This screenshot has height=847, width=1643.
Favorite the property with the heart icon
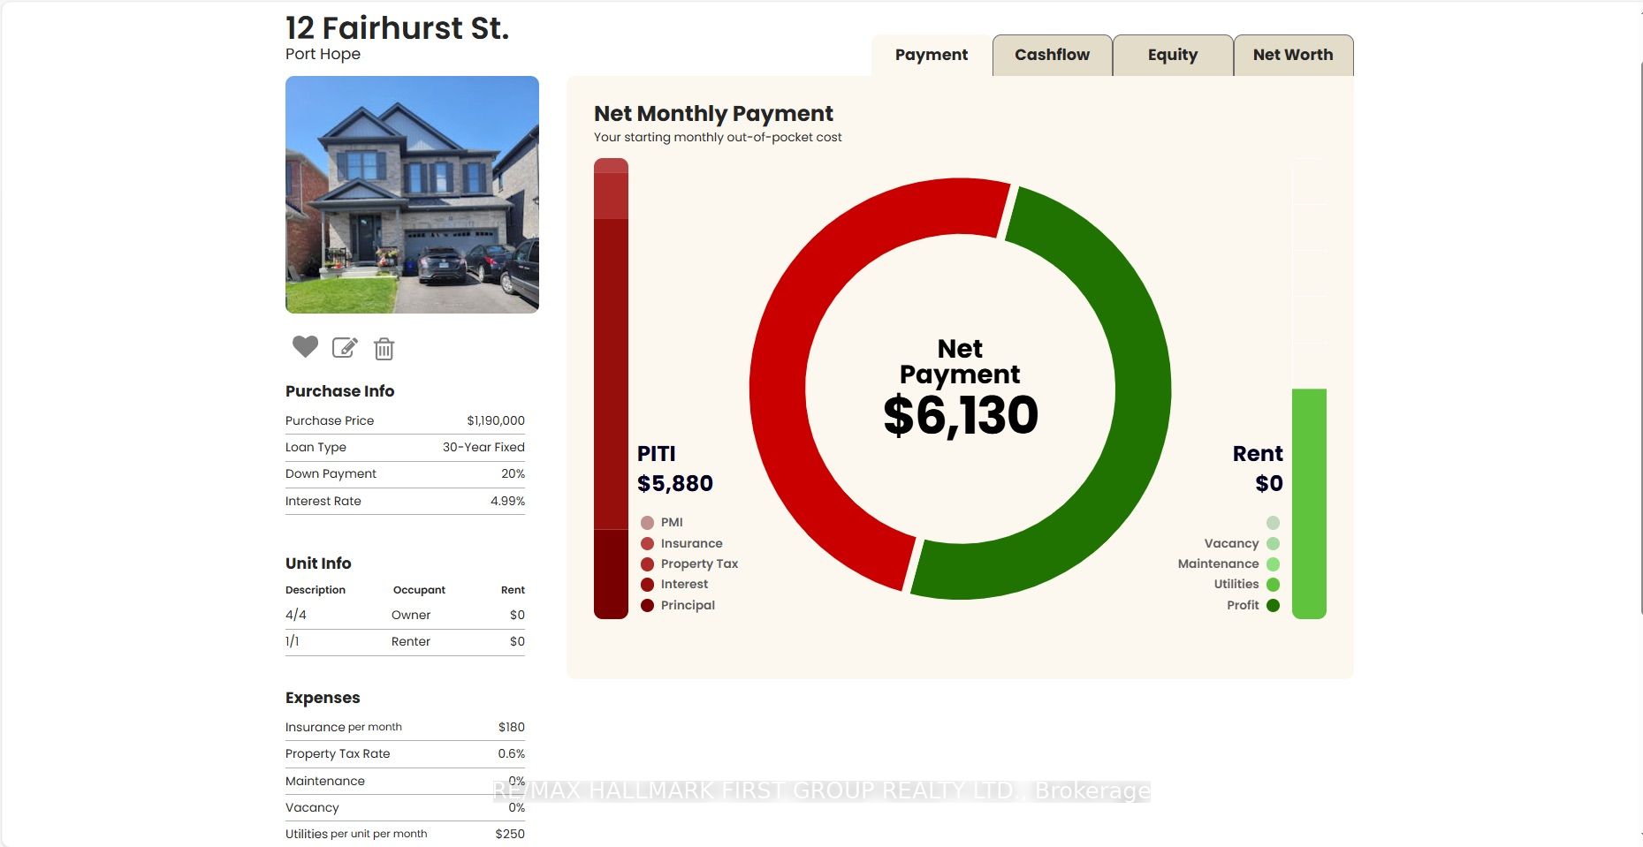pyautogui.click(x=305, y=347)
